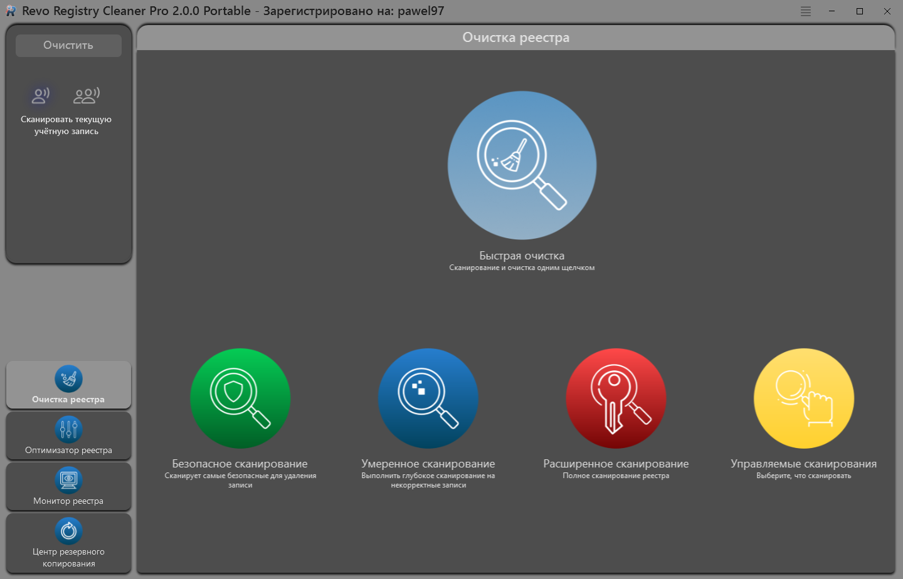
Task: Click the Быстрая очистка text label
Action: [x=522, y=256]
